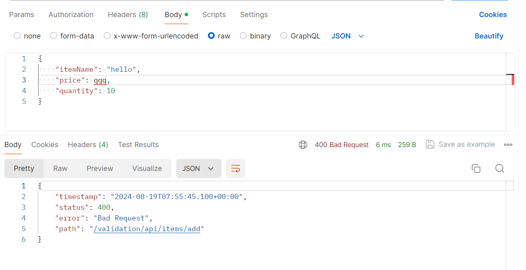Image resolution: width=526 pixels, height=270 pixels.
Task: Click the globe network information icon
Action: pyautogui.click(x=303, y=145)
